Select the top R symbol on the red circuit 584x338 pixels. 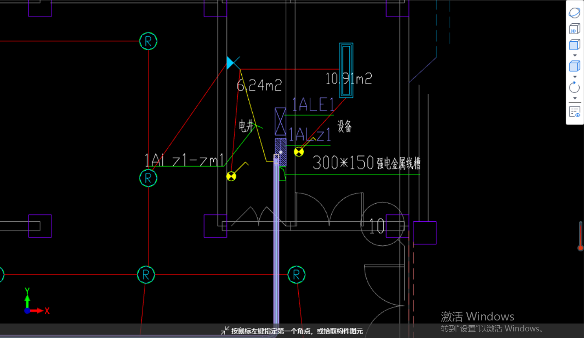coord(148,41)
